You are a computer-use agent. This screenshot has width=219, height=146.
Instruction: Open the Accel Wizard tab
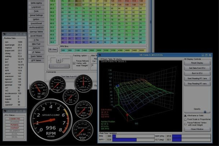click(36, 36)
